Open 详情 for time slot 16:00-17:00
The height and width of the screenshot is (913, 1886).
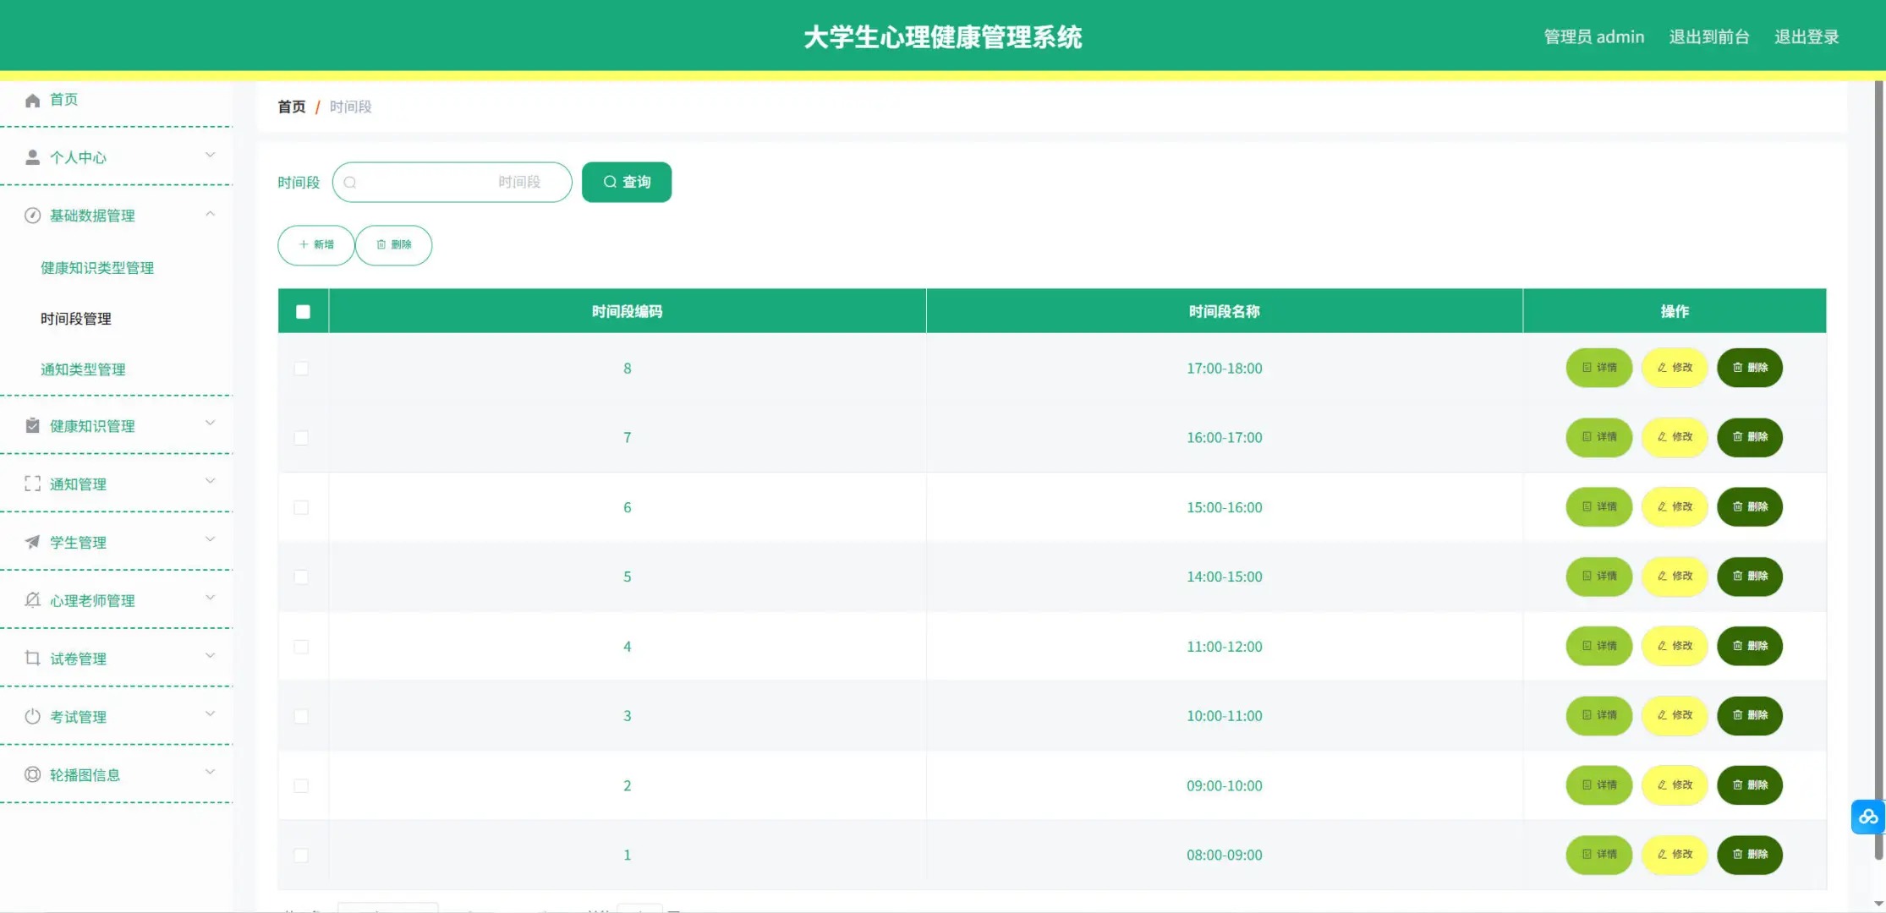click(1599, 437)
